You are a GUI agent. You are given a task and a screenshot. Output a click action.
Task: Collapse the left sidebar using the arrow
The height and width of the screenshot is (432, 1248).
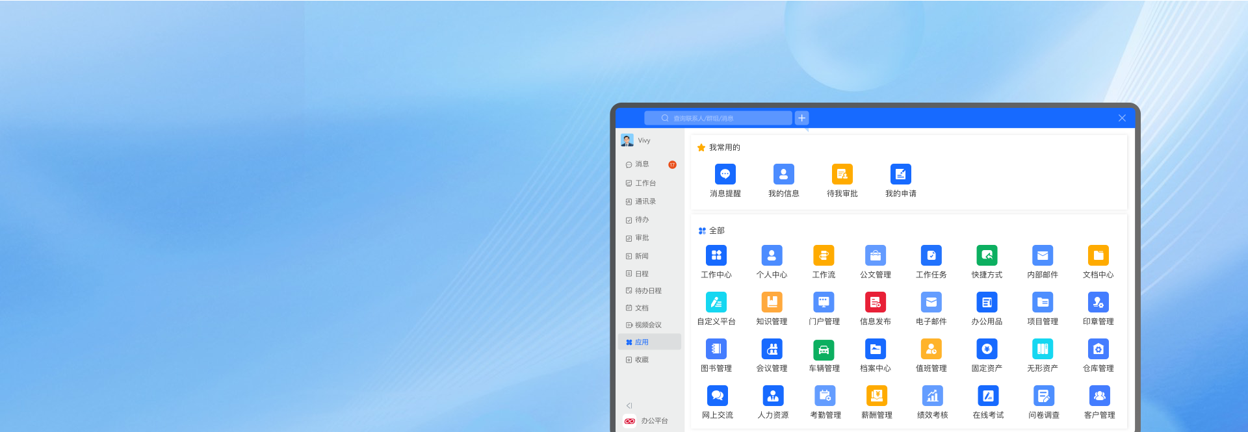(629, 405)
